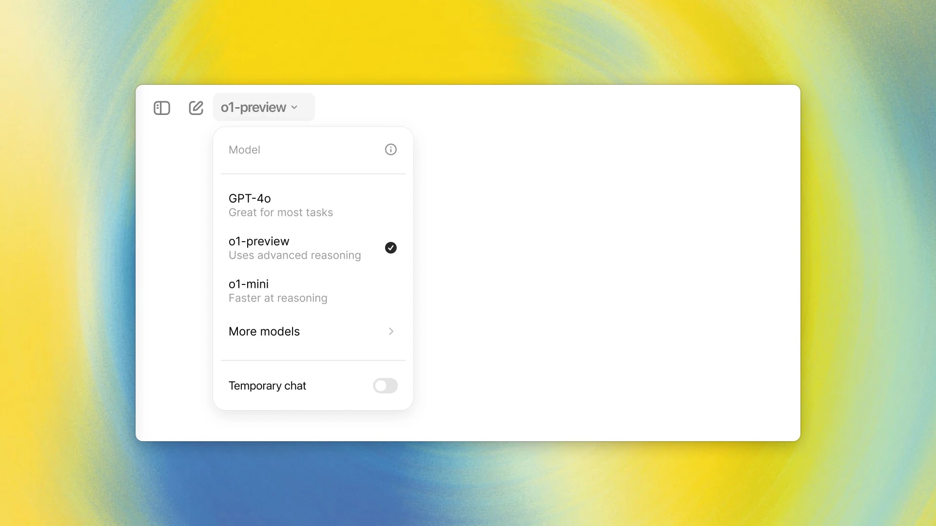Select o1-preview model option
The height and width of the screenshot is (526, 936).
[x=313, y=247]
